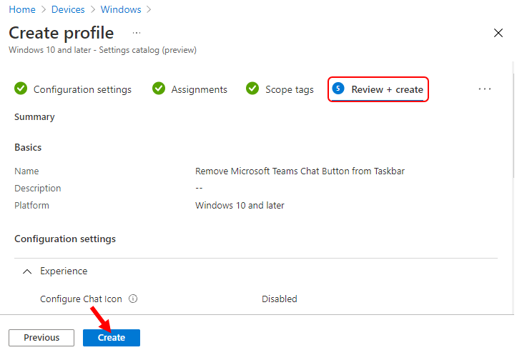Close the Create profile pane
The height and width of the screenshot is (360, 517).
click(x=498, y=33)
